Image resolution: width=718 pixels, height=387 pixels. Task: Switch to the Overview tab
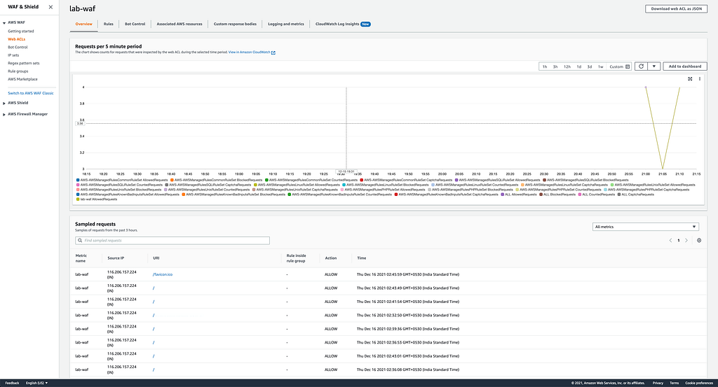tap(84, 24)
